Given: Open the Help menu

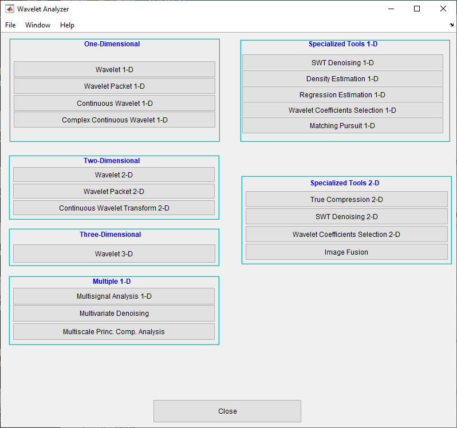Looking at the screenshot, I should tap(67, 25).
